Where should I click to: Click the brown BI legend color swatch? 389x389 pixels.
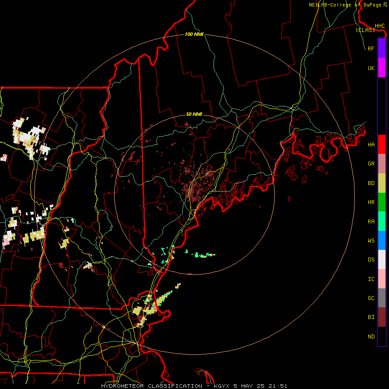(x=382, y=317)
